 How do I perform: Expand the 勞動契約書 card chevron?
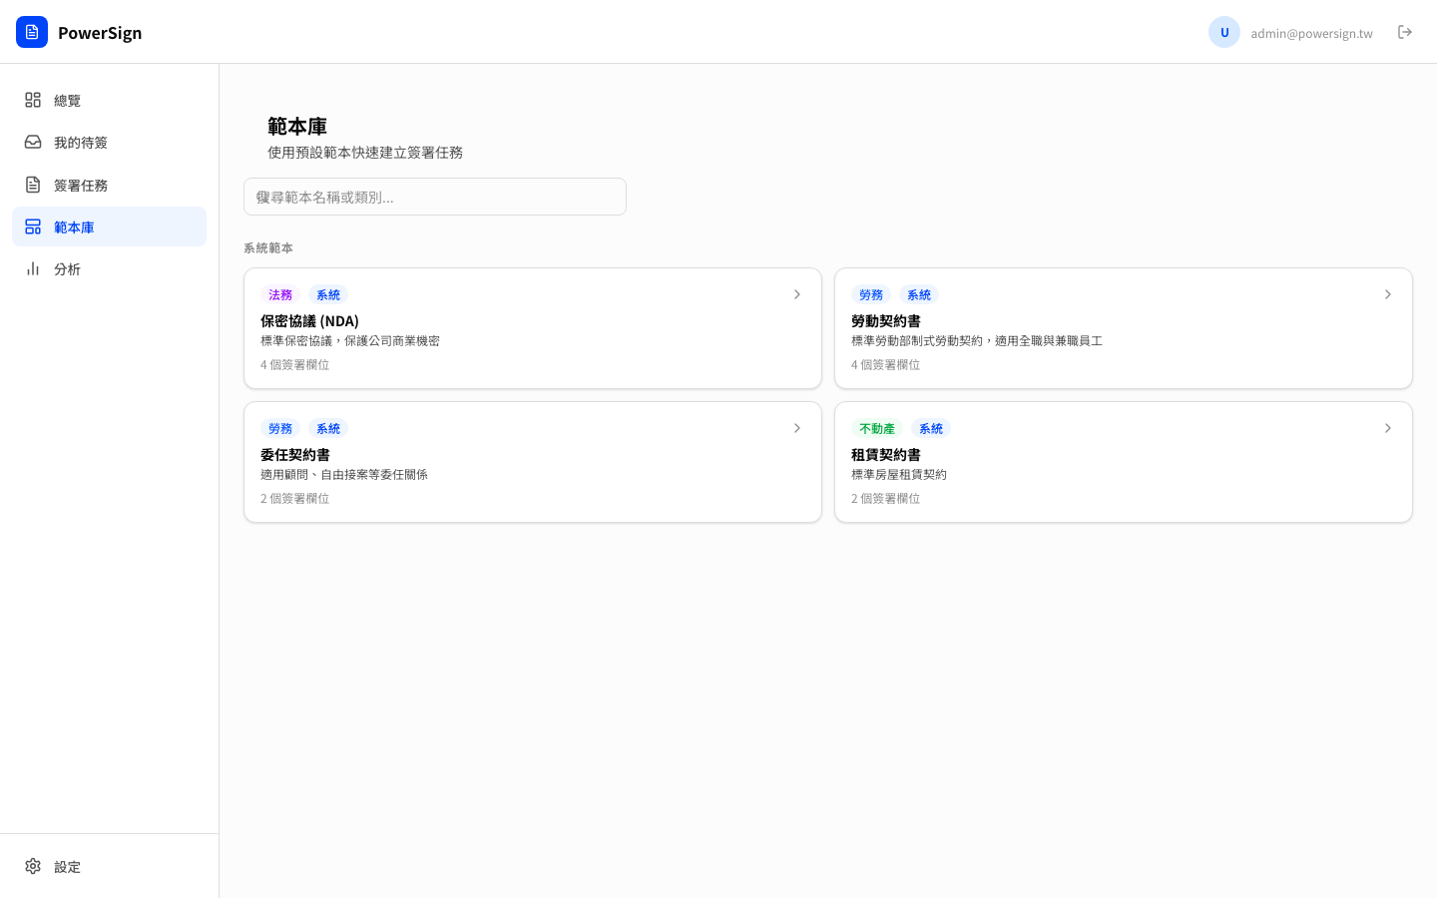(1387, 294)
